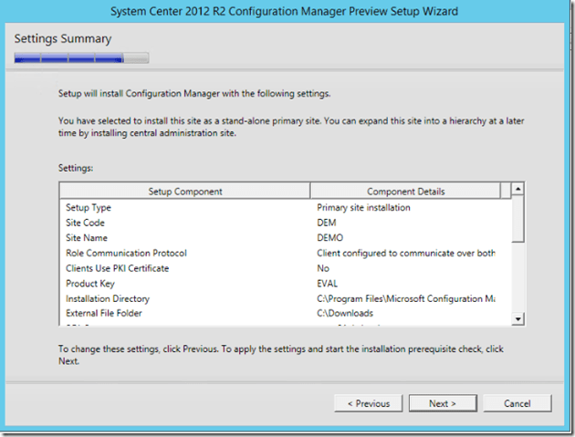Go back with the Previous button
575x437 pixels.
[x=368, y=403]
